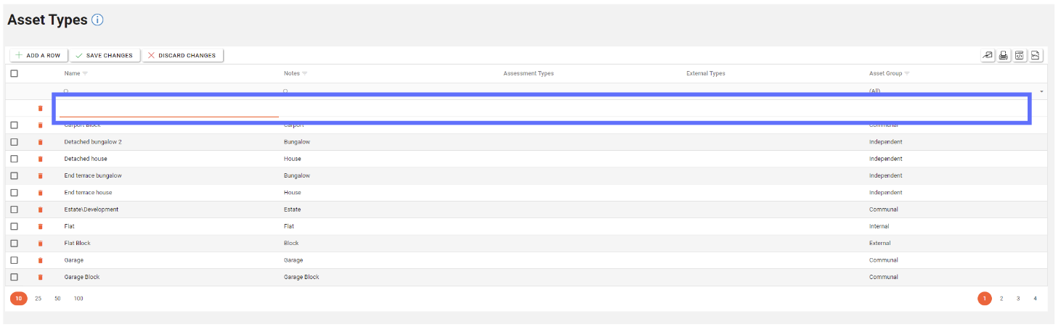Delete the new empty row via trash icon
The image size is (1061, 332).
(x=41, y=109)
